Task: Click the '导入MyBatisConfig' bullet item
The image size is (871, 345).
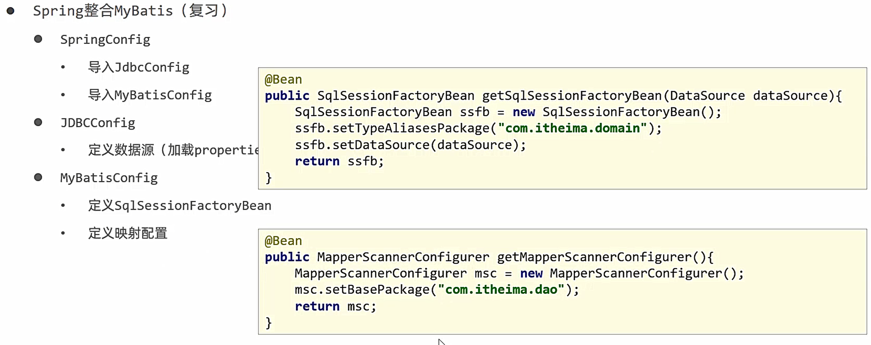Action: click(150, 95)
